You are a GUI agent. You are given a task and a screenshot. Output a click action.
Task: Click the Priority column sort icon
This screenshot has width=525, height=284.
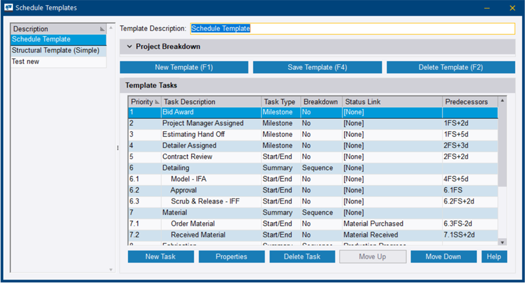156,101
